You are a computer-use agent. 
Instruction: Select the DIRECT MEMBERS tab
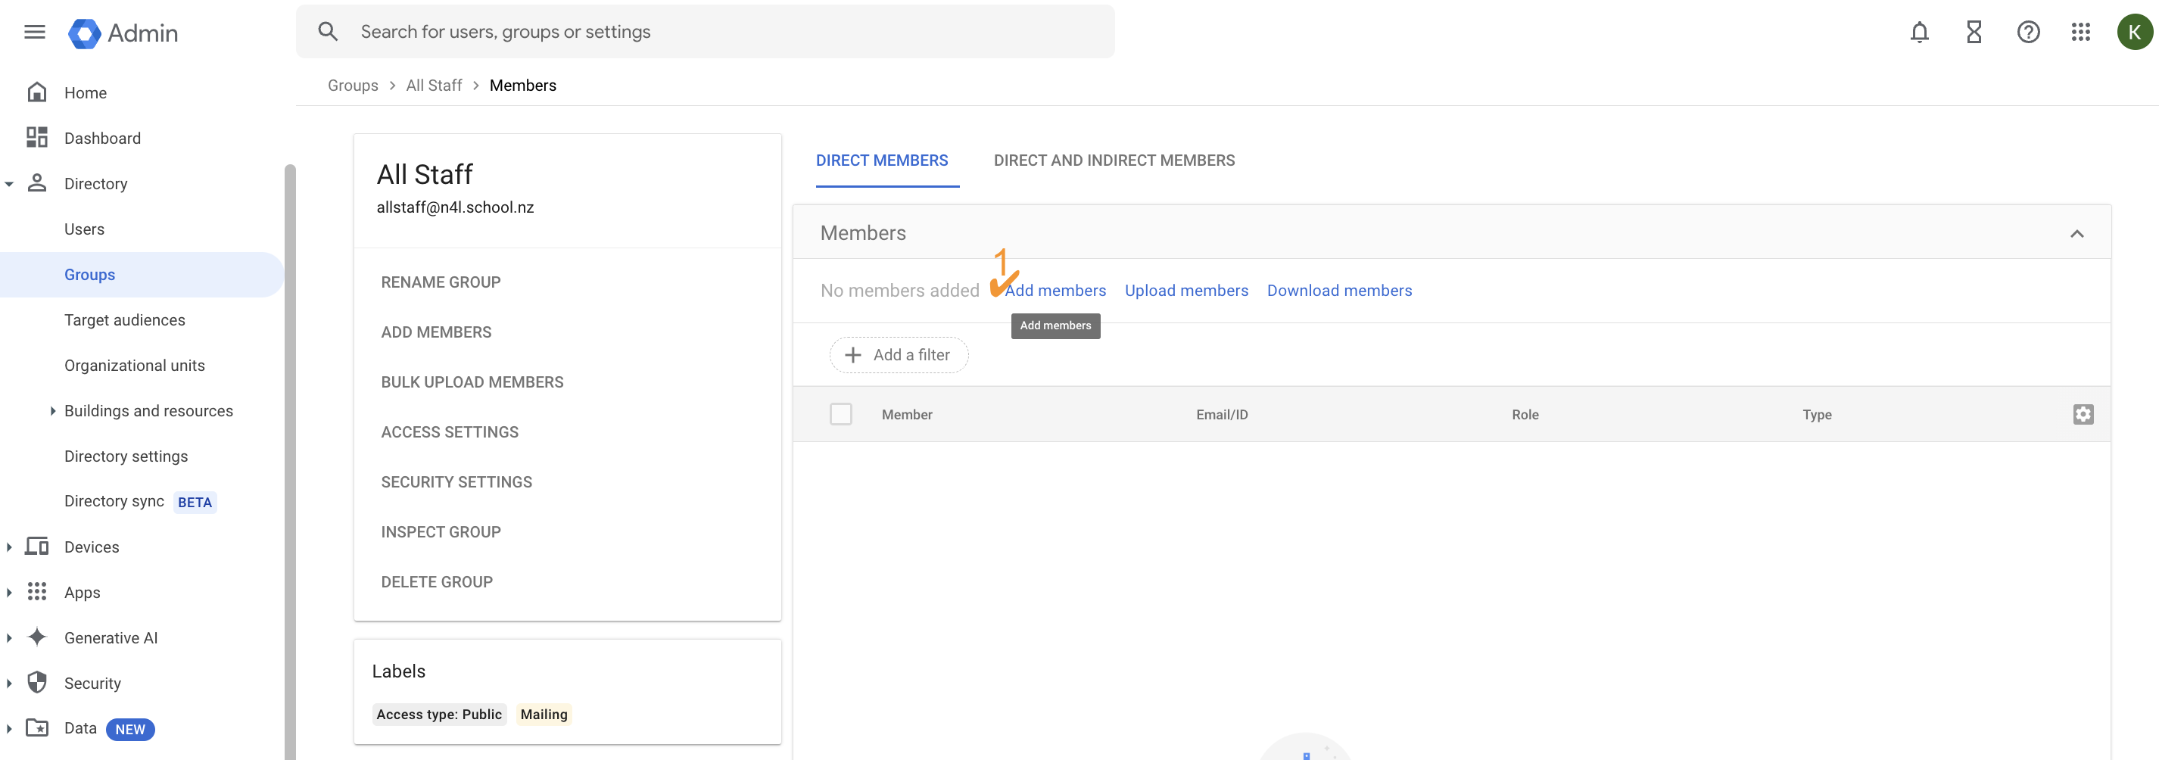[883, 160]
